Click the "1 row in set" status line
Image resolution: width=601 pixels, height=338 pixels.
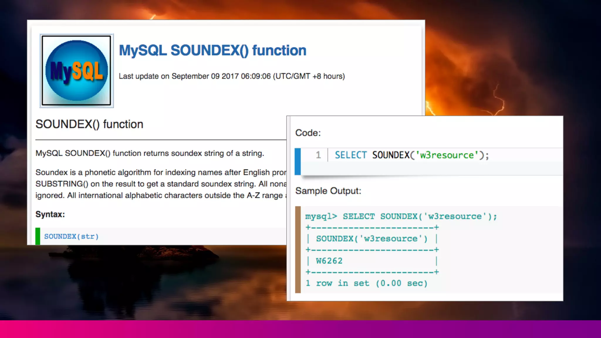[x=366, y=283]
